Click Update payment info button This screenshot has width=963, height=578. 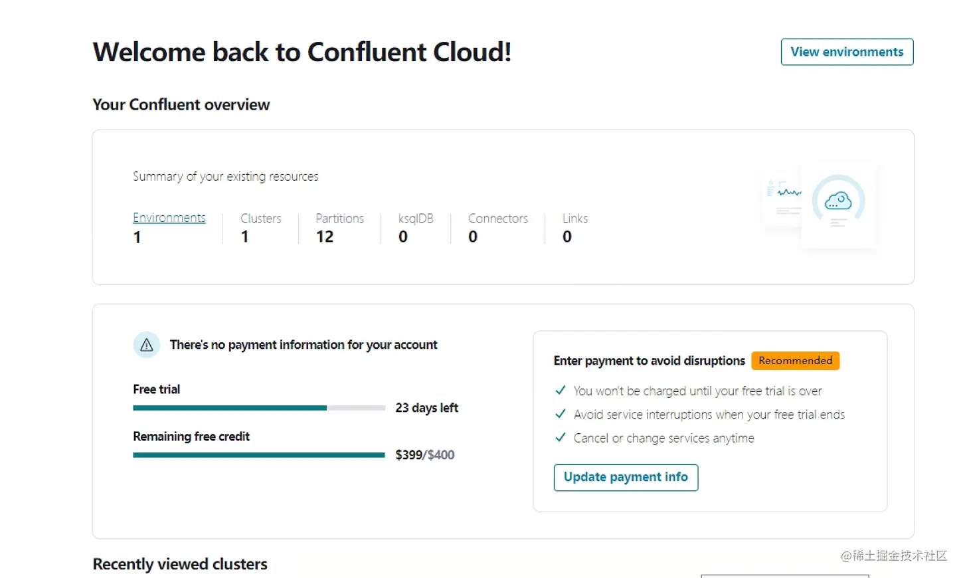(x=626, y=477)
